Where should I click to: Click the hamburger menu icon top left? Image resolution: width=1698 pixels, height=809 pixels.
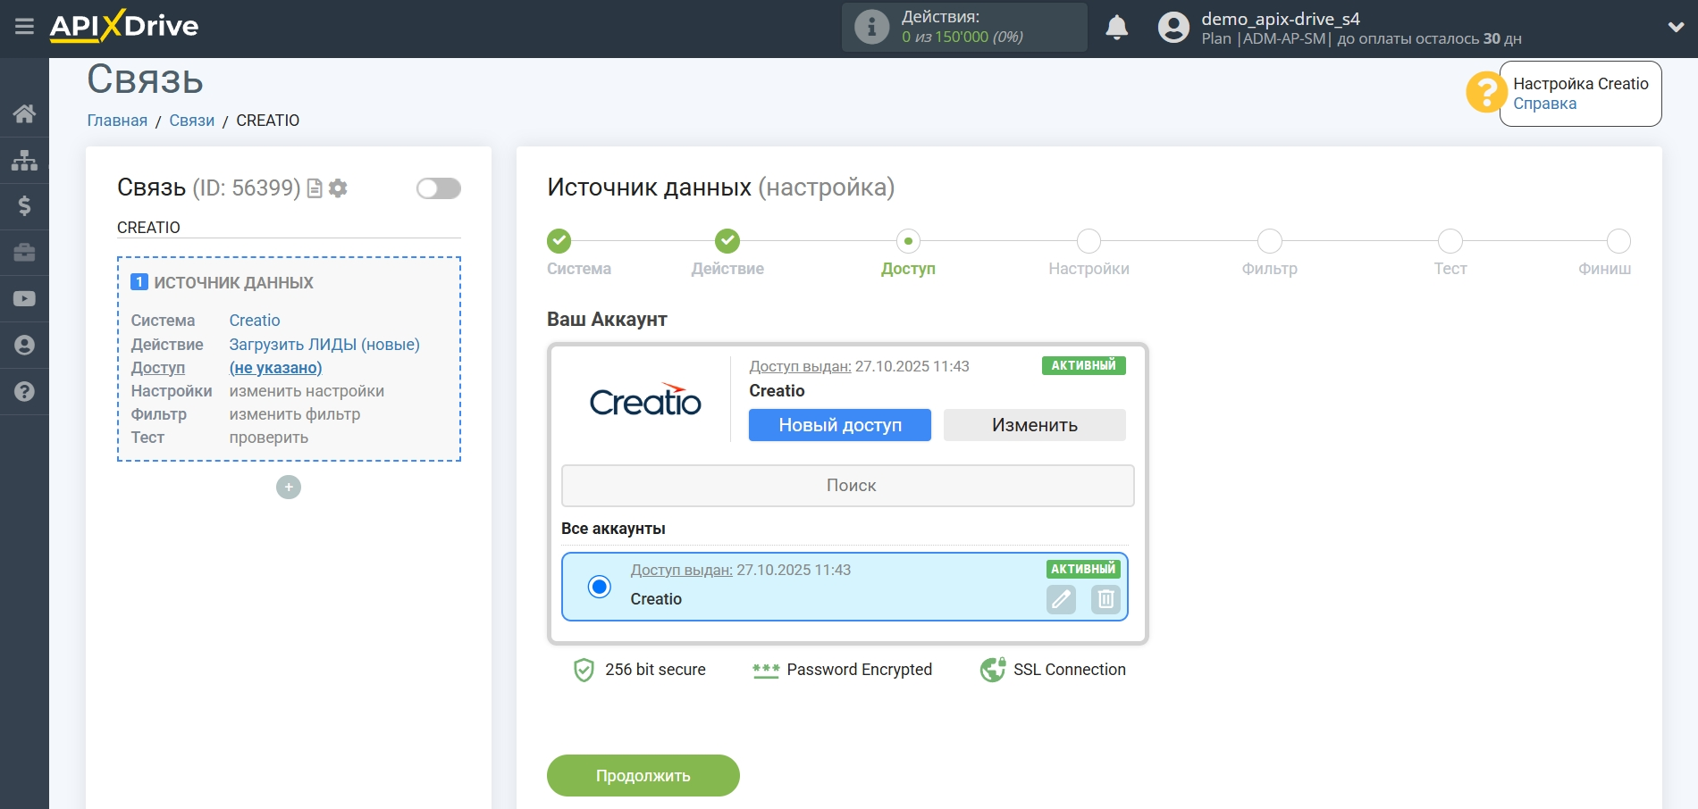tap(24, 26)
